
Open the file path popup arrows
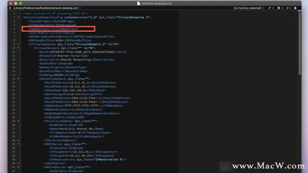pyautogui.click(x=80, y=8)
